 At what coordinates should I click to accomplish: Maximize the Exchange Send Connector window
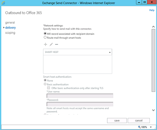click(x=145, y=2)
